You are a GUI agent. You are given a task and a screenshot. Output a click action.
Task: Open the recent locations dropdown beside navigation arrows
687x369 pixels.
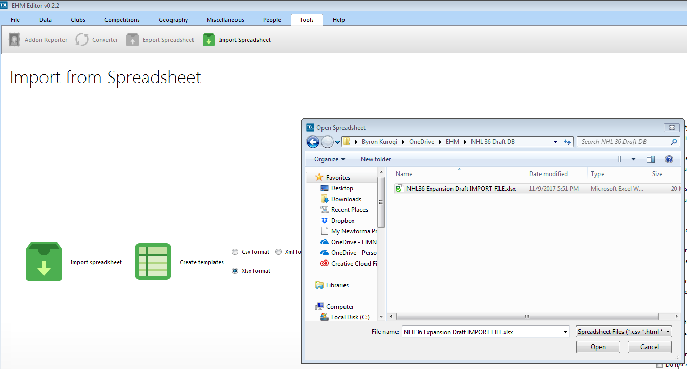click(x=338, y=142)
